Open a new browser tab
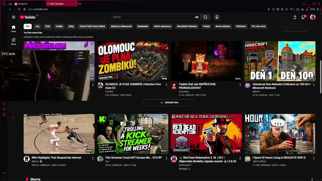This screenshot has width=322, height=181. 80,4
